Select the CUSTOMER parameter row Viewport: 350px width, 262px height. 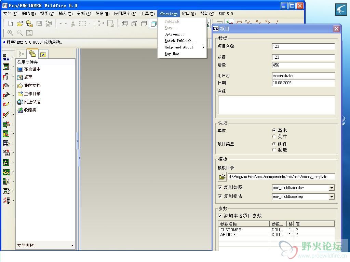pyautogui.click(x=276, y=230)
